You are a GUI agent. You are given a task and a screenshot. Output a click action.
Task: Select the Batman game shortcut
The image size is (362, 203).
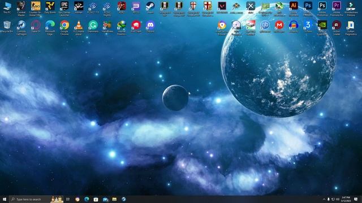coord(79,8)
